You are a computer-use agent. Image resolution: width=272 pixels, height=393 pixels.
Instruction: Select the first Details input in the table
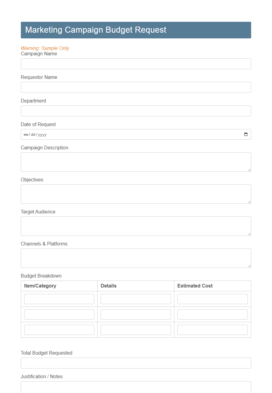(136, 299)
